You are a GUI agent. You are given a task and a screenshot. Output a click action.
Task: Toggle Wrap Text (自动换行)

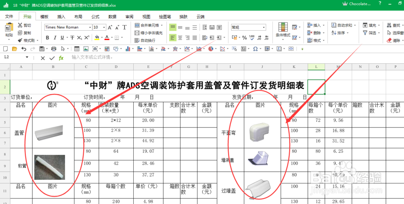point(145,40)
